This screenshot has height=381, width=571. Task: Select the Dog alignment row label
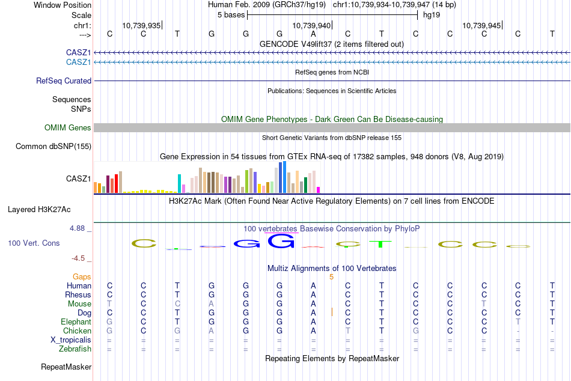tap(85, 313)
